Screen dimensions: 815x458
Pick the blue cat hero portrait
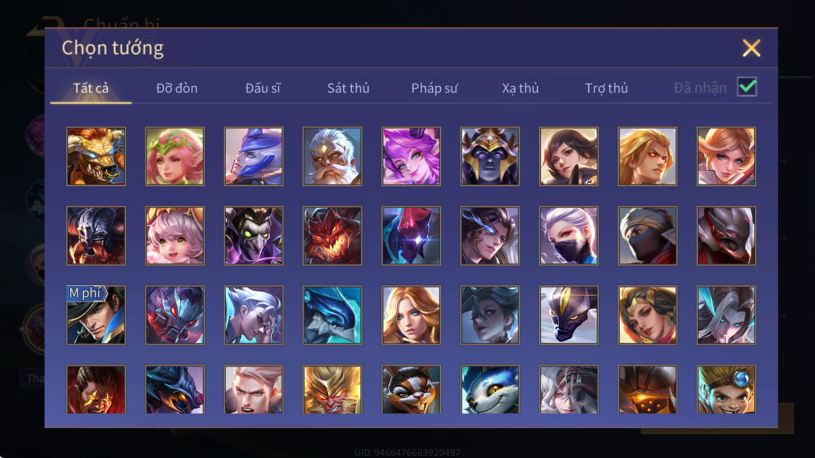pyautogui.click(x=490, y=389)
